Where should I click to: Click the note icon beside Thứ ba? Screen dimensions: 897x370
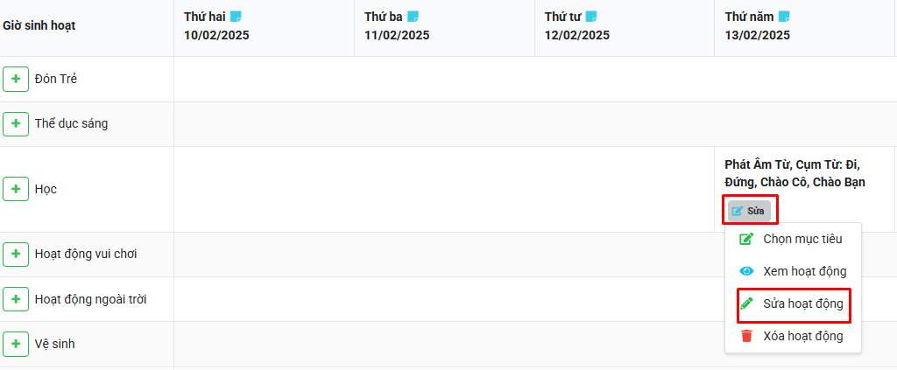(413, 17)
